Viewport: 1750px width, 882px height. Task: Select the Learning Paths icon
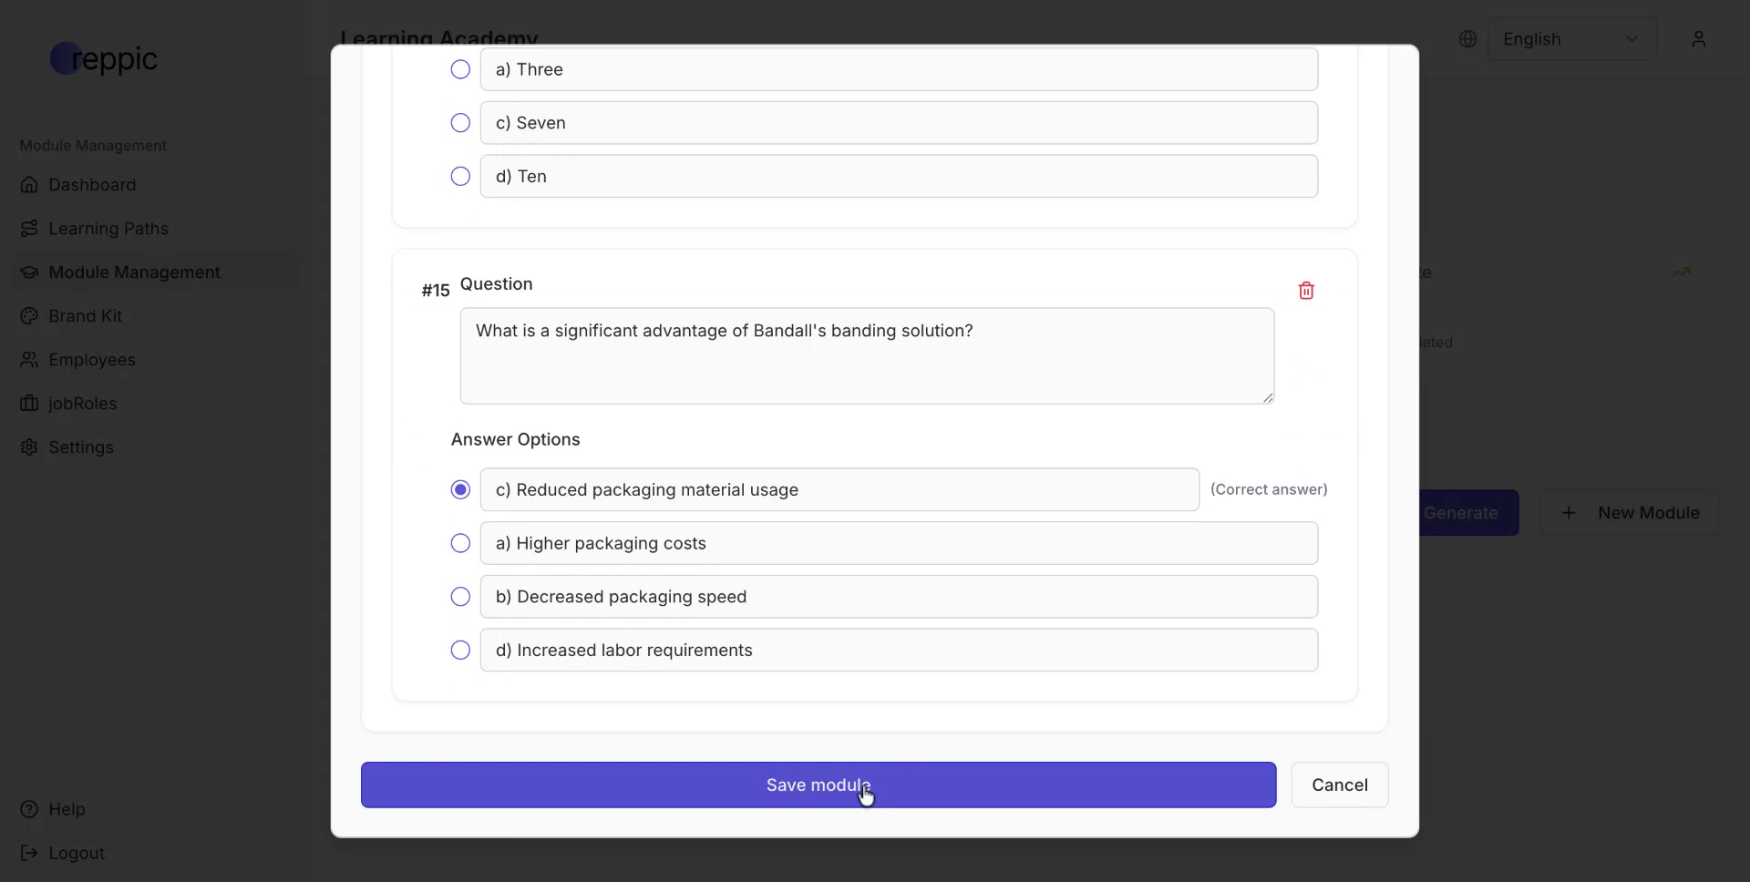click(x=30, y=229)
